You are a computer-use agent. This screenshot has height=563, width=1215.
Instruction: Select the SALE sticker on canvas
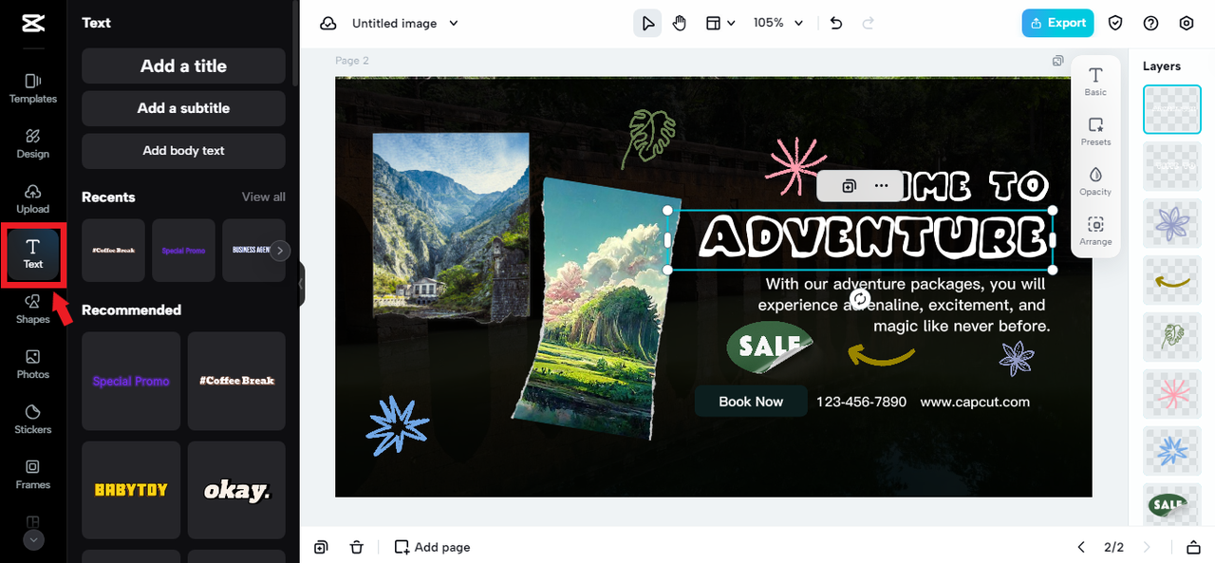tap(770, 347)
